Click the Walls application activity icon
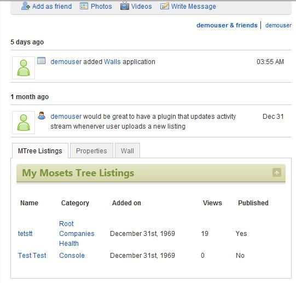This screenshot has height=283, width=296. coord(42,61)
